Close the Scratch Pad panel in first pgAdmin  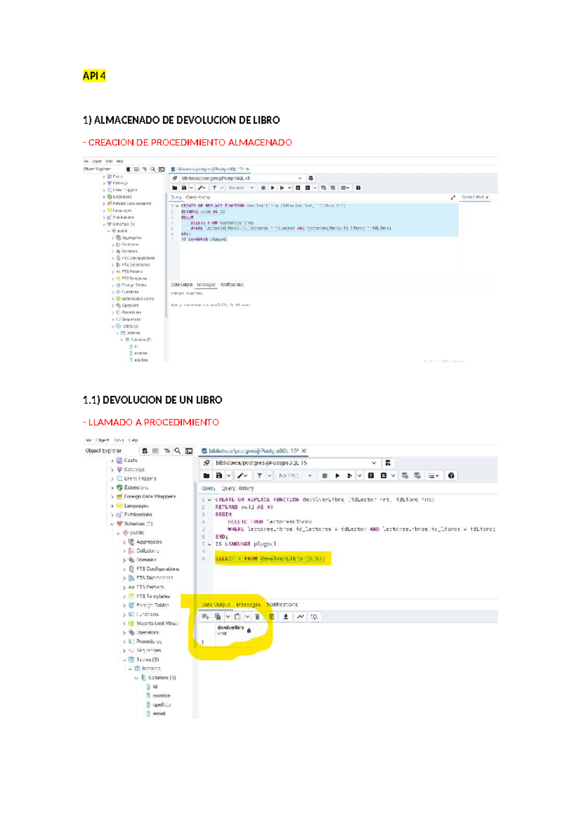click(487, 197)
